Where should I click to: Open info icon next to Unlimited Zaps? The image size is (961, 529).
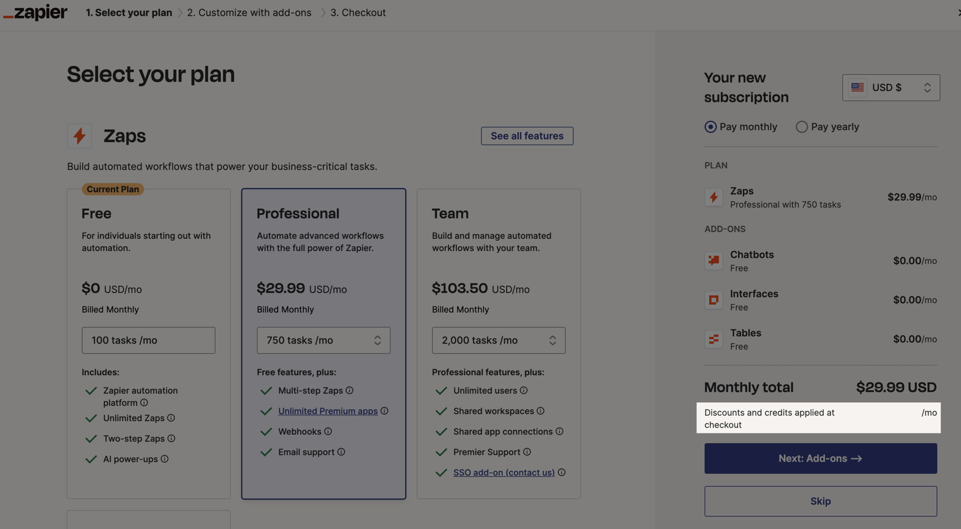pyautogui.click(x=171, y=418)
